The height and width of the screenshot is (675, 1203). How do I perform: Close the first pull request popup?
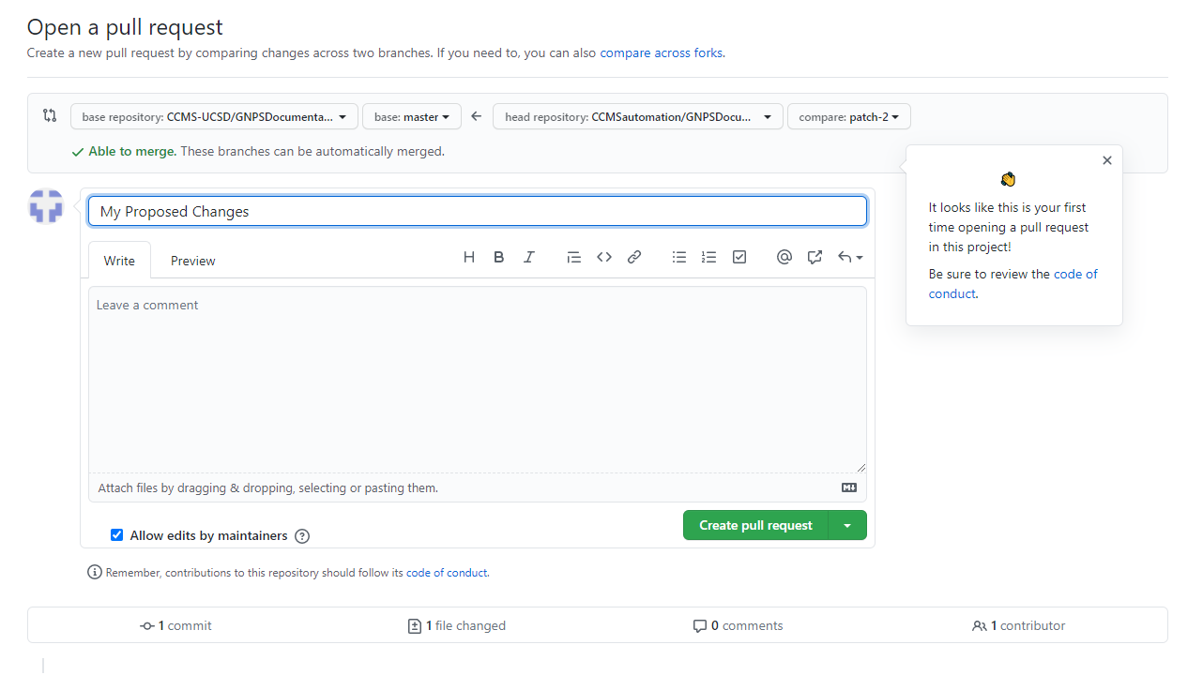(x=1107, y=160)
